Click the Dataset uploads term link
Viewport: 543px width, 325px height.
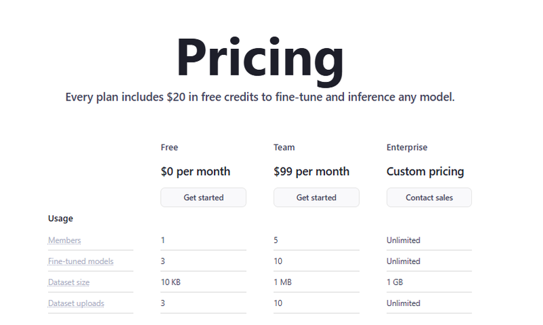pyautogui.click(x=76, y=303)
